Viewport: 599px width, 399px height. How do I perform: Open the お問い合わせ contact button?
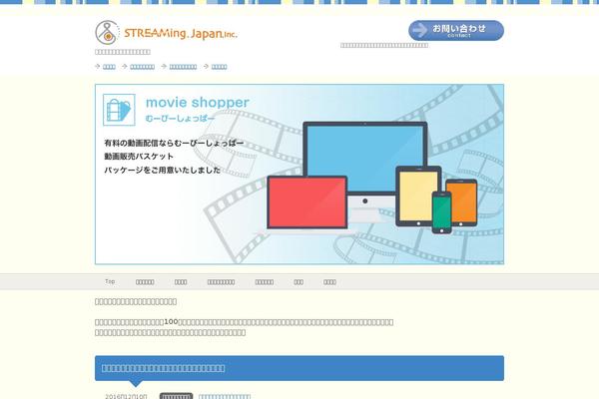pos(456,31)
